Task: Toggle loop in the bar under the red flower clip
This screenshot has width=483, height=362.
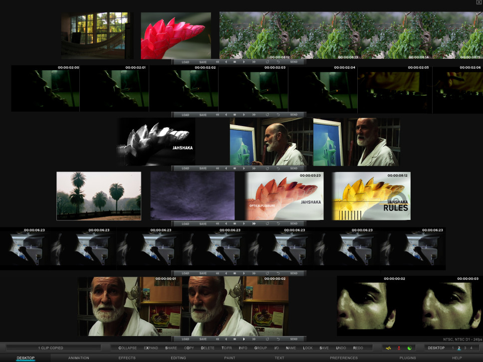Action: click(x=267, y=62)
